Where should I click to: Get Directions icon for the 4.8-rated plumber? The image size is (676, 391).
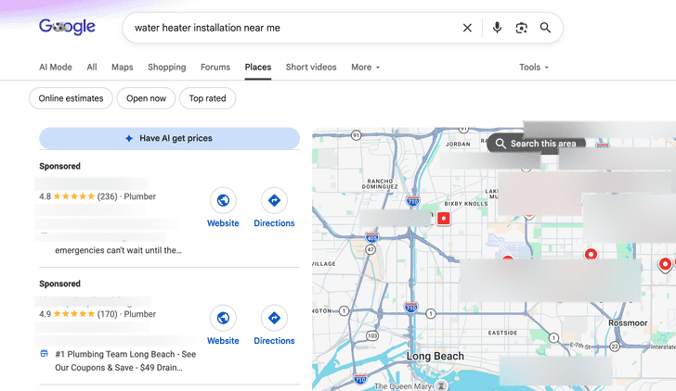pyautogui.click(x=274, y=200)
